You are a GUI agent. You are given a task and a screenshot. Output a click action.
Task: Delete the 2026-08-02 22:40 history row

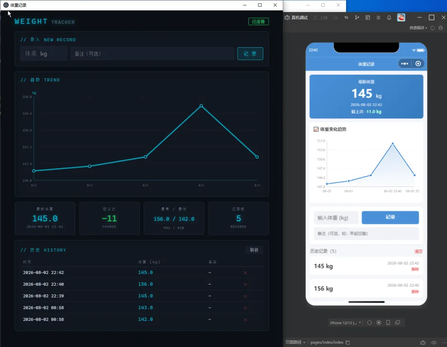(245, 284)
